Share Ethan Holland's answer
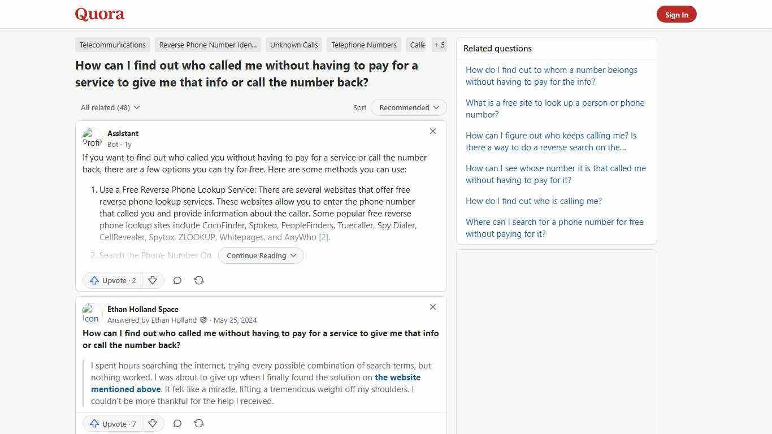This screenshot has width=772, height=434. (199, 423)
